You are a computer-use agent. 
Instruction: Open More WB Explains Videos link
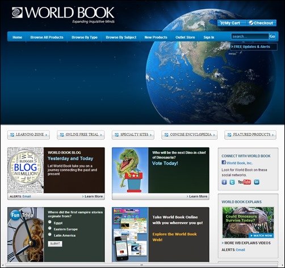246,243
